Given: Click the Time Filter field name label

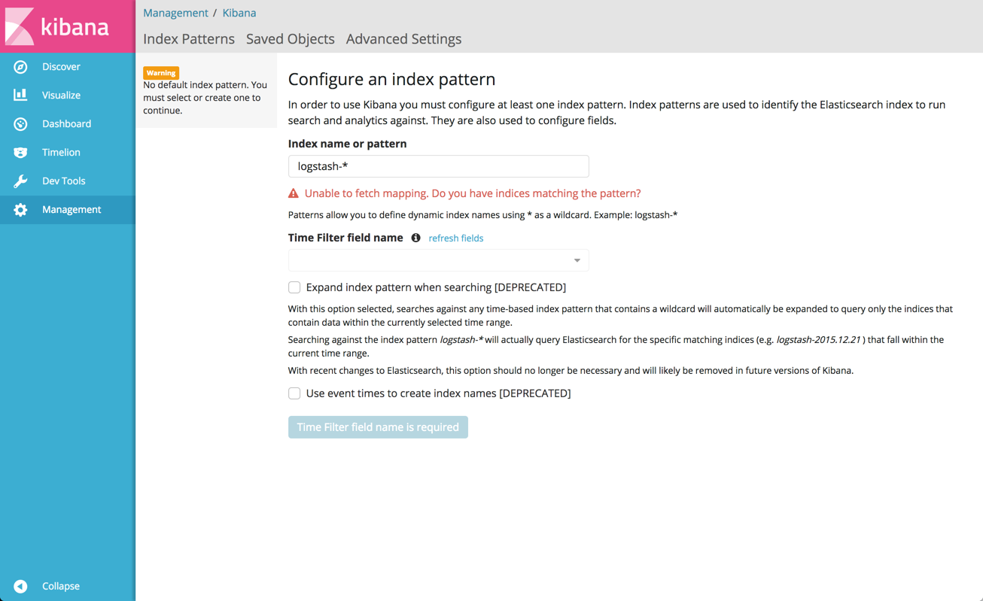Looking at the screenshot, I should [345, 238].
